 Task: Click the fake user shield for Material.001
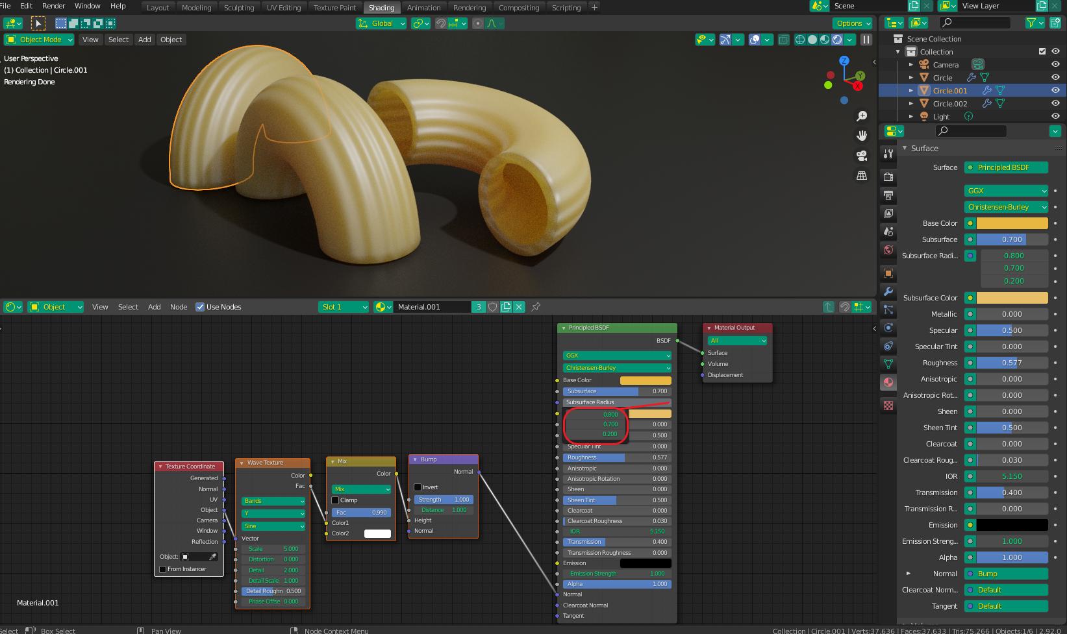click(493, 307)
